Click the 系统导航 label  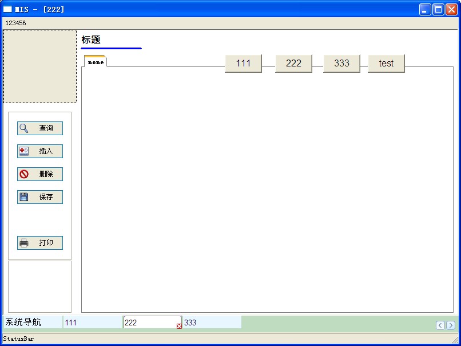pos(23,322)
